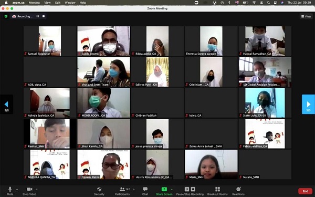
Task: Select Edlisya Putri _GA video tile
Action: (x=157, y=72)
